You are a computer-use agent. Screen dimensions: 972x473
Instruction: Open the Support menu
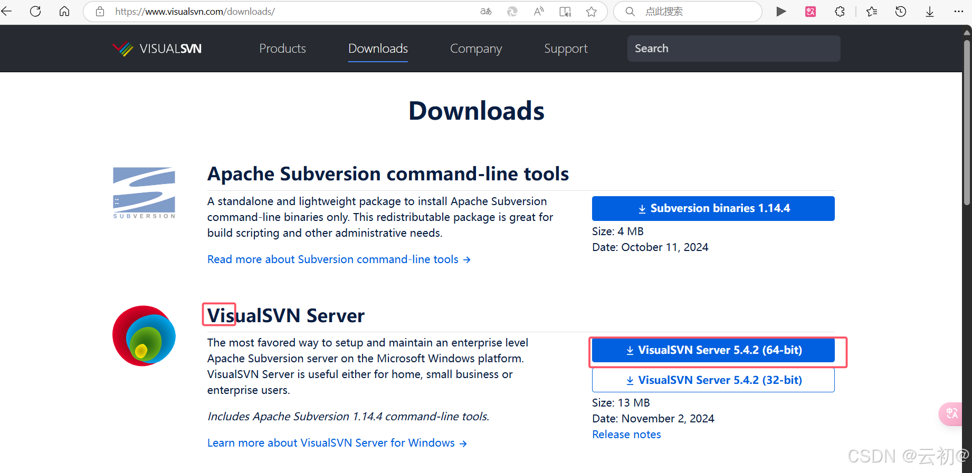click(x=566, y=49)
